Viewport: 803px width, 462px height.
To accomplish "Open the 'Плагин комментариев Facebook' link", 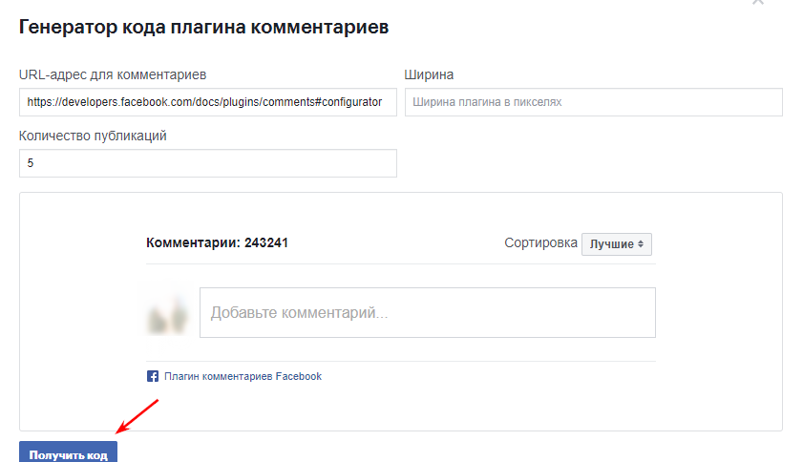I will 243,376.
